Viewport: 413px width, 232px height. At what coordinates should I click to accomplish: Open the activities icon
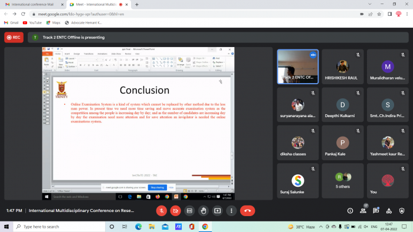[389, 211]
